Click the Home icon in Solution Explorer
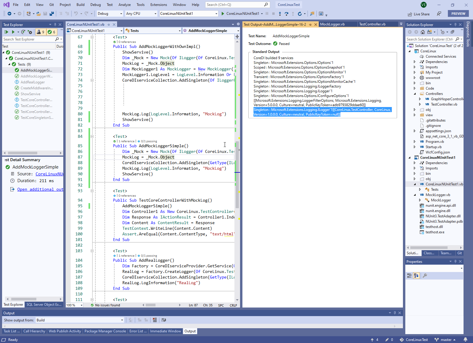Screen dimensions: 473x343 click(x=423, y=32)
